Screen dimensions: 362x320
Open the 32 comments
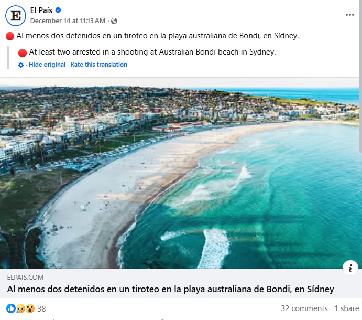tap(304, 308)
